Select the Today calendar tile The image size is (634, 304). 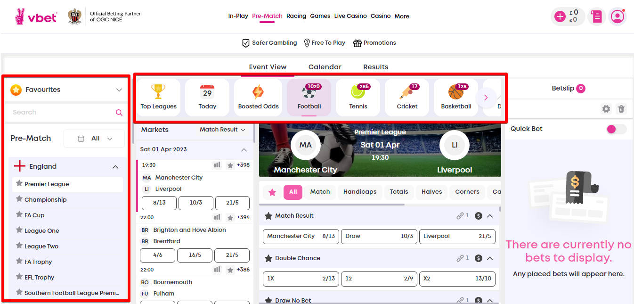[207, 98]
